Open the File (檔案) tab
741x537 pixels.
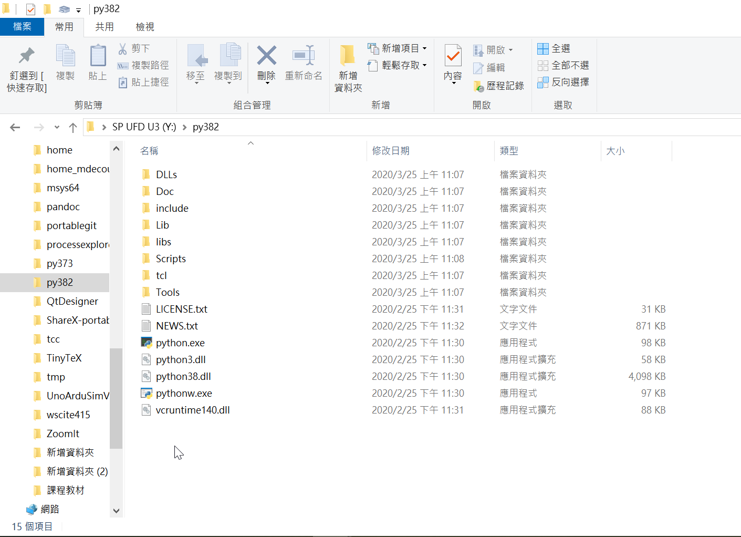click(x=22, y=27)
